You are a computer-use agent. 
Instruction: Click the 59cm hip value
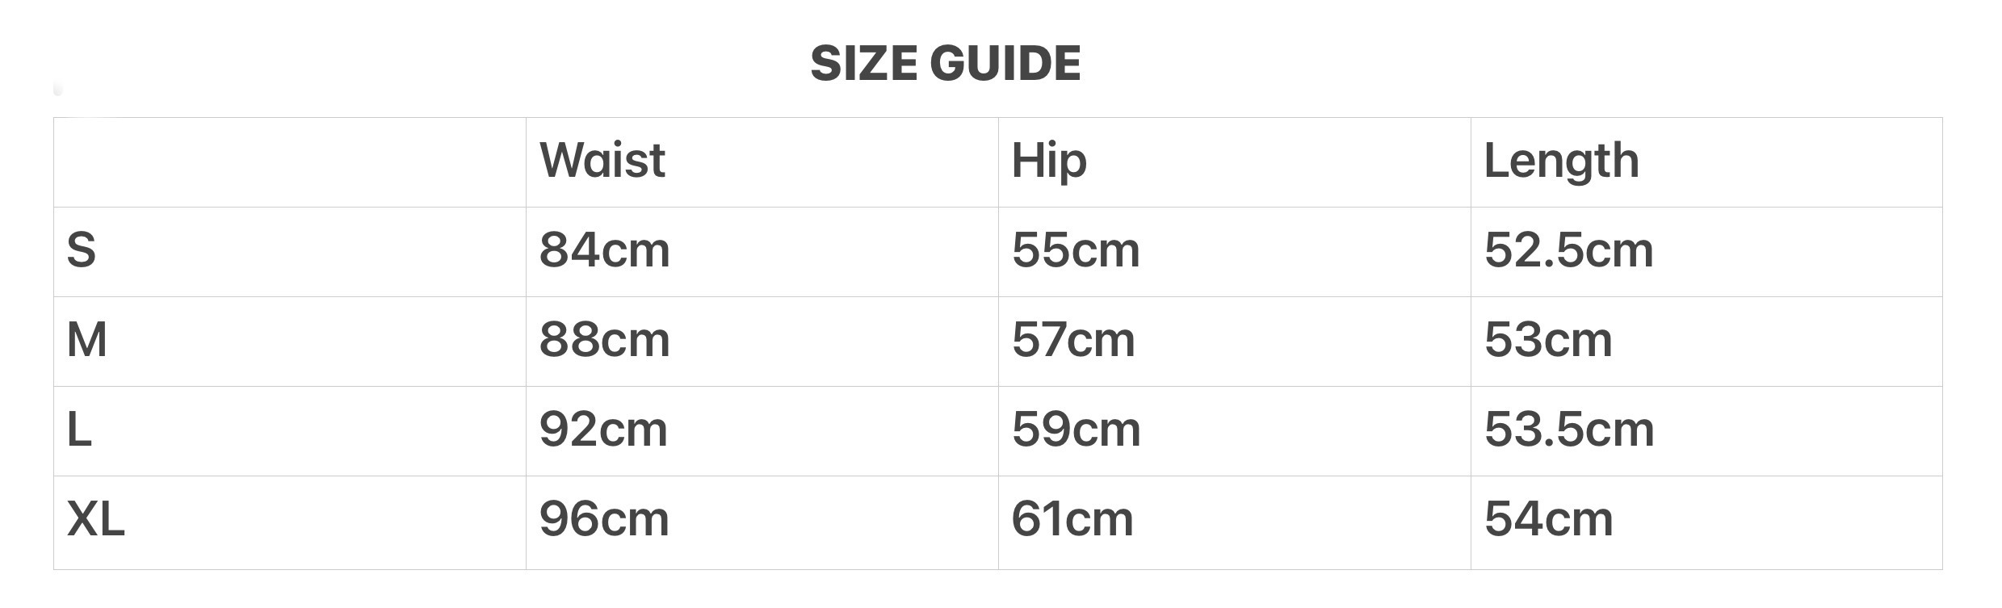pos(1076,429)
